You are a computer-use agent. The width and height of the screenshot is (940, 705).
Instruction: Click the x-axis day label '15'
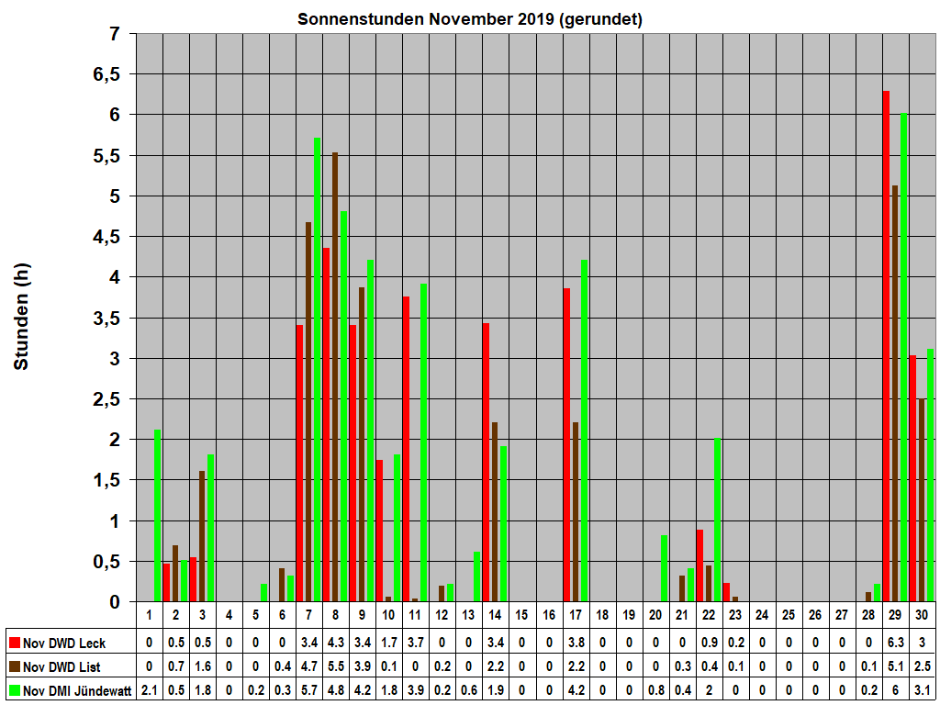coord(521,615)
